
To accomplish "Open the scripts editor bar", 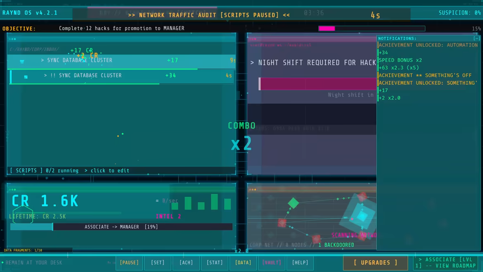I will 121,171.
